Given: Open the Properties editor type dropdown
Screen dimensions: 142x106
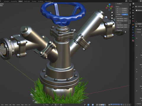Looking at the screenshot, I should coord(134,4).
